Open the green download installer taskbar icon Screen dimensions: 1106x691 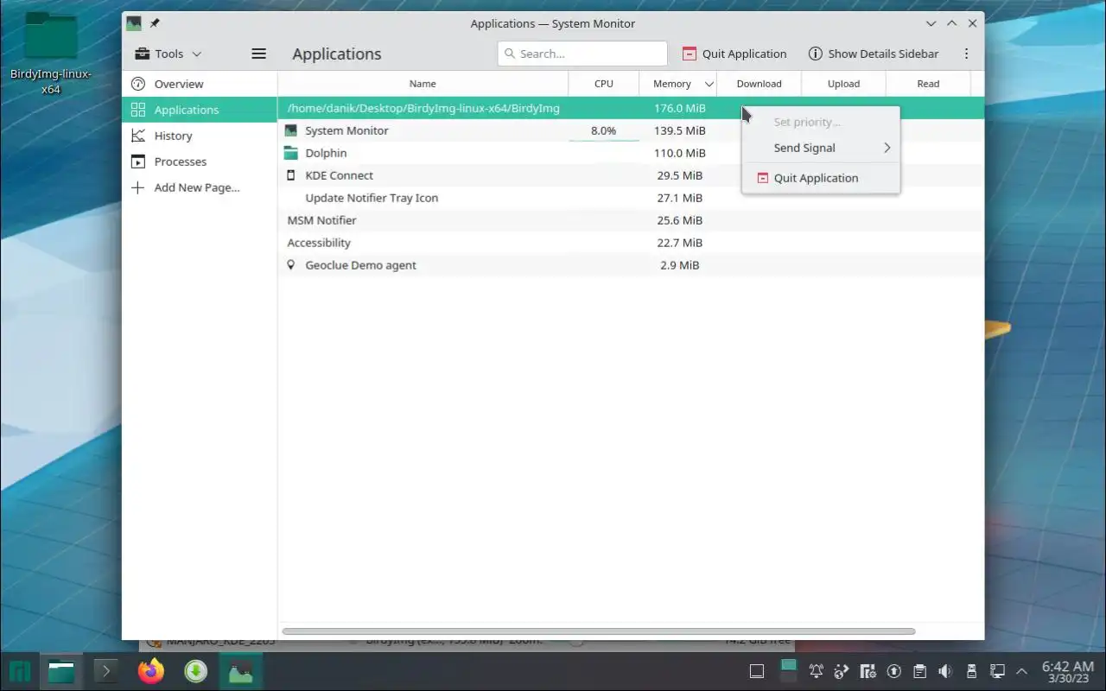coord(196,671)
